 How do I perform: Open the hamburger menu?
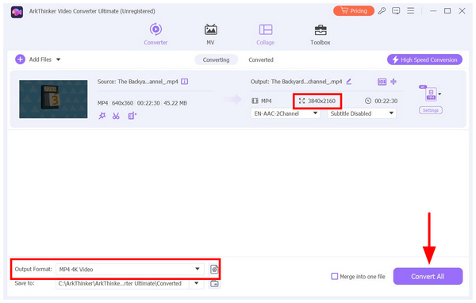click(x=410, y=11)
